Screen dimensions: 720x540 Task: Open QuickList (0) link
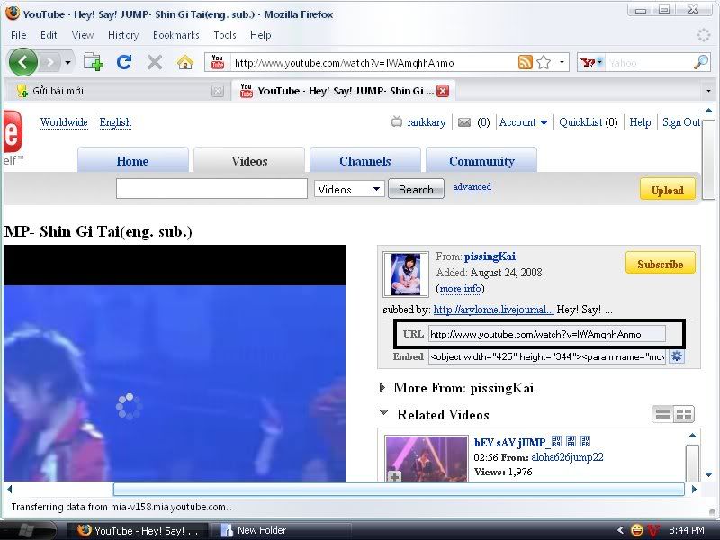[x=589, y=122]
